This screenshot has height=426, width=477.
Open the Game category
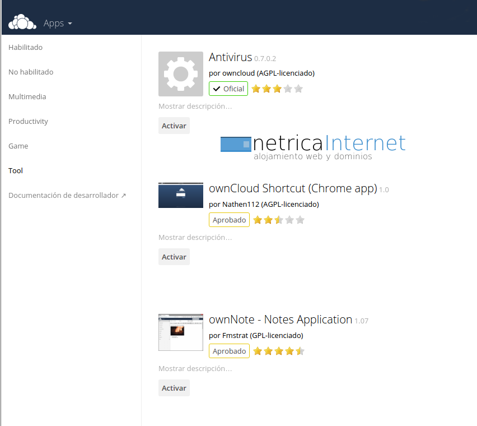click(x=18, y=146)
